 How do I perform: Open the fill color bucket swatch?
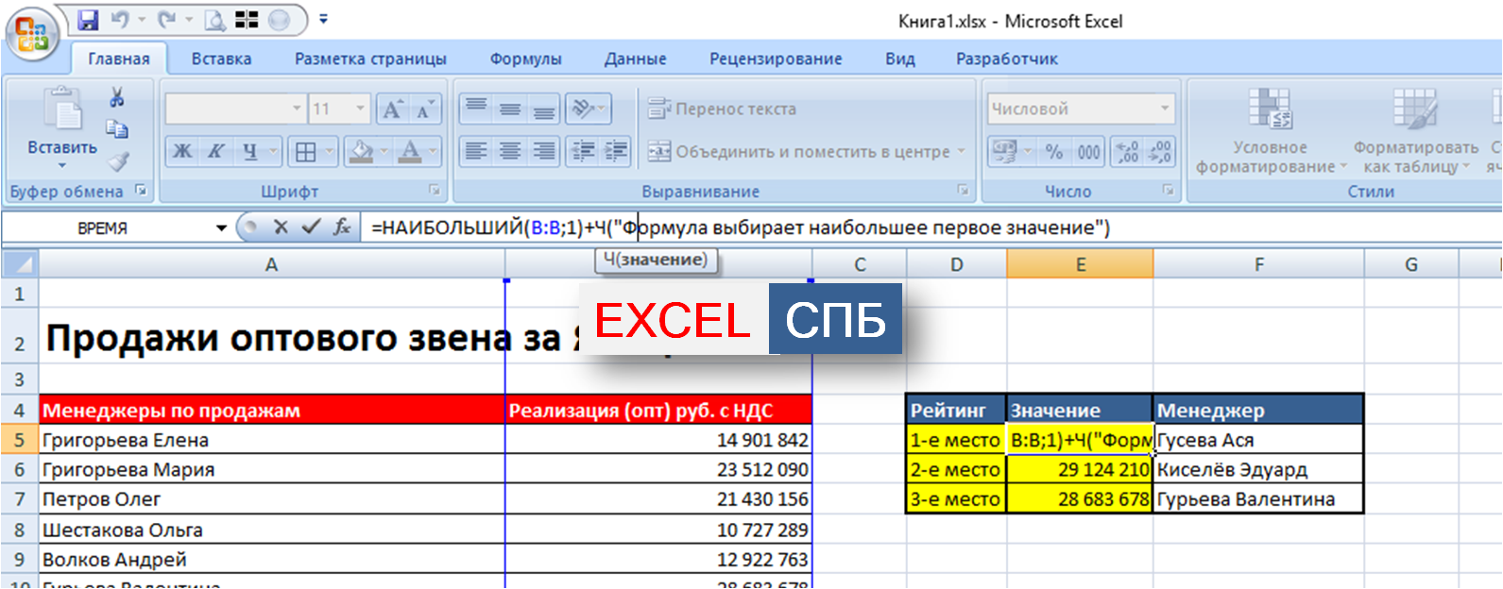coord(360,151)
